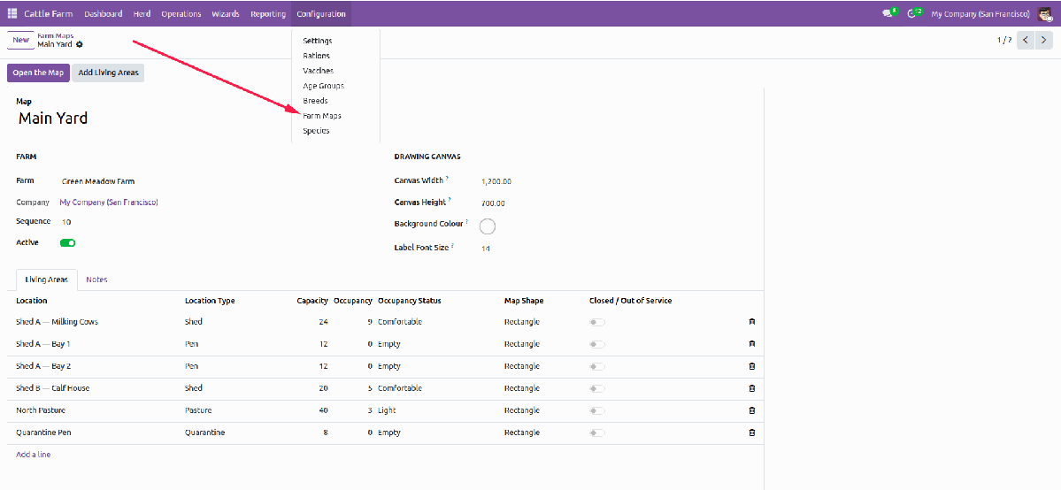Delete the Shed A — Milking Cows row
Viewport: 1061px width, 490px height.
coord(752,322)
